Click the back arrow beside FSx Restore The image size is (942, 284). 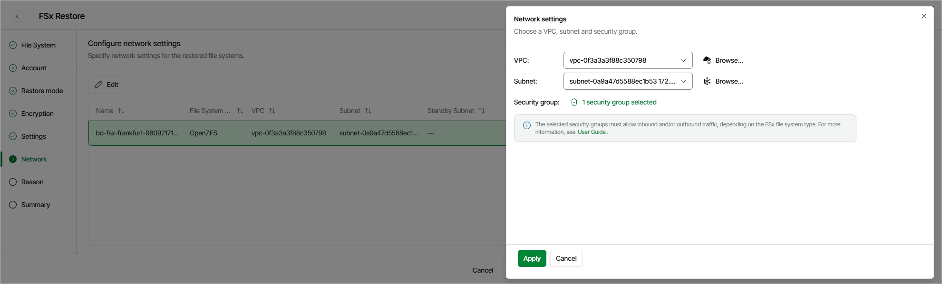click(18, 16)
